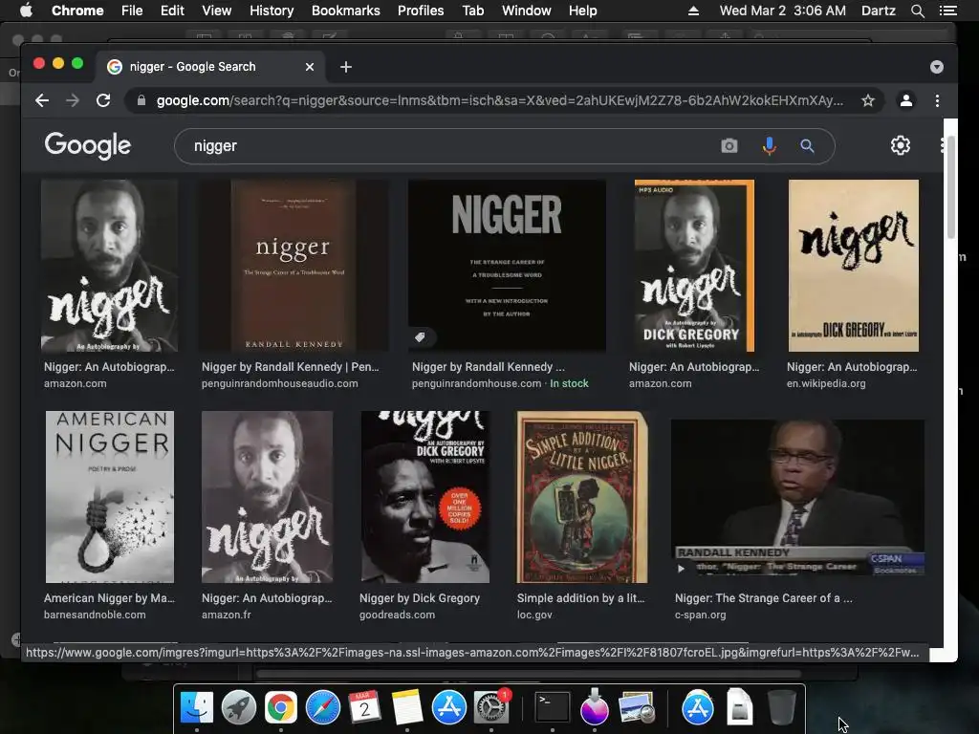The width and height of the screenshot is (979, 734).
Task: Open the Bookmarks menu
Action: point(346,11)
